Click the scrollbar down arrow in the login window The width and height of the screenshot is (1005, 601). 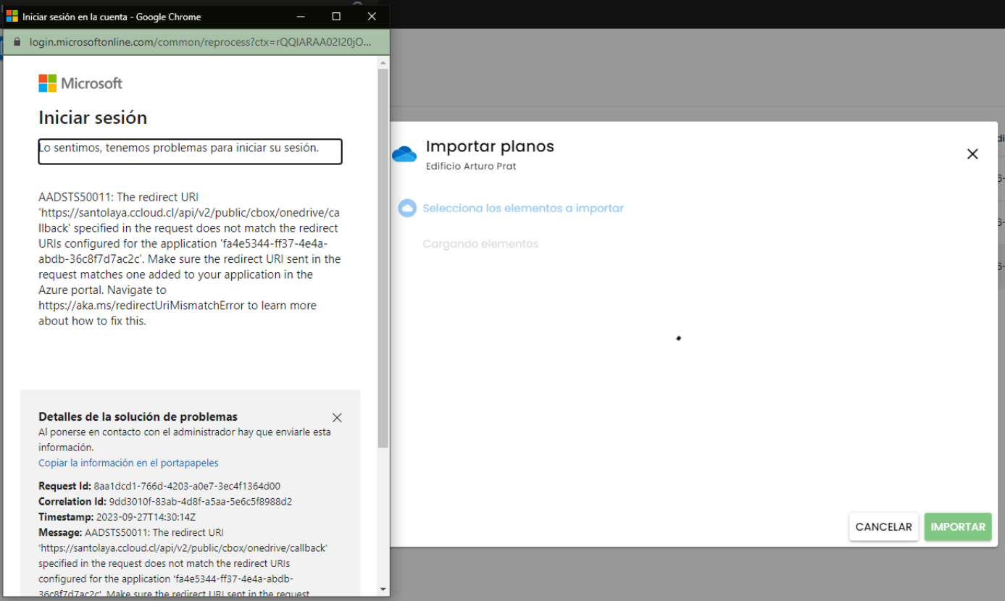point(383,589)
